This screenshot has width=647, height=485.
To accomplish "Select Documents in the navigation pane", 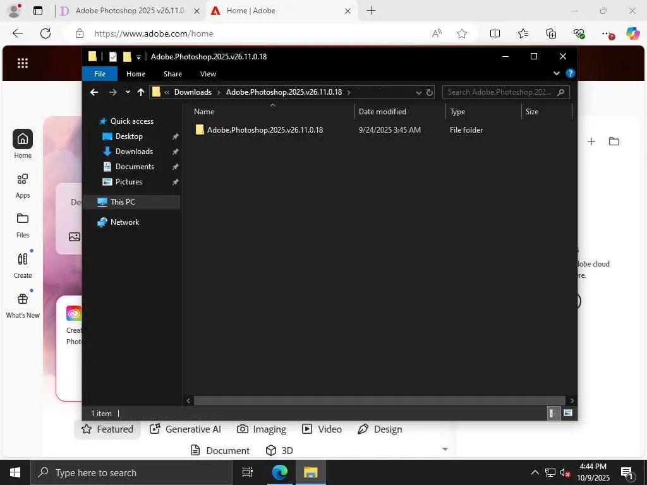I will point(135,167).
